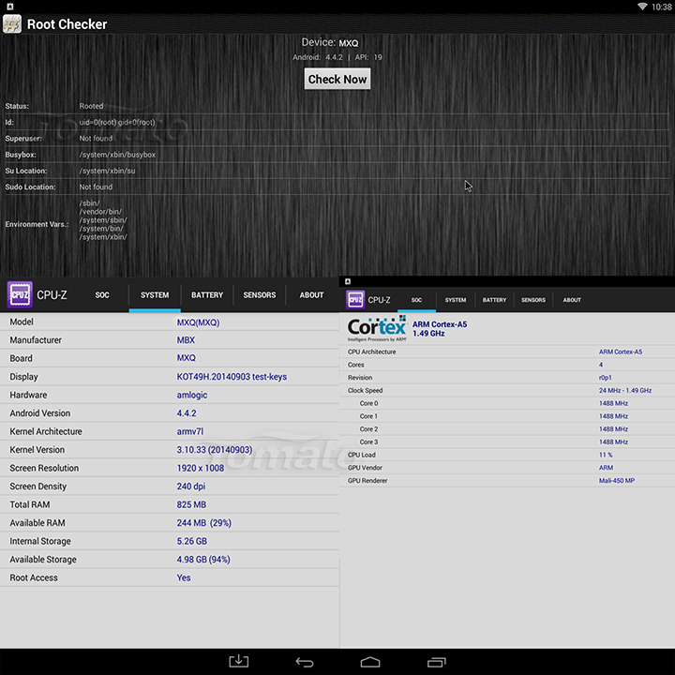Image resolution: width=675 pixels, height=675 pixels.
Task: Click the Core 3 row label
Action: pos(368,442)
